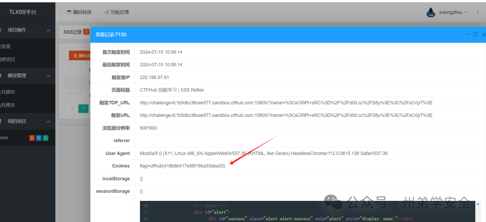
Task: Click the empty referrer value cell
Action: (x=310, y=141)
